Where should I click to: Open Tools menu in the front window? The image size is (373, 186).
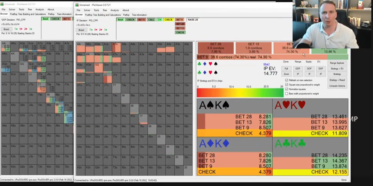pyautogui.click(x=96, y=10)
